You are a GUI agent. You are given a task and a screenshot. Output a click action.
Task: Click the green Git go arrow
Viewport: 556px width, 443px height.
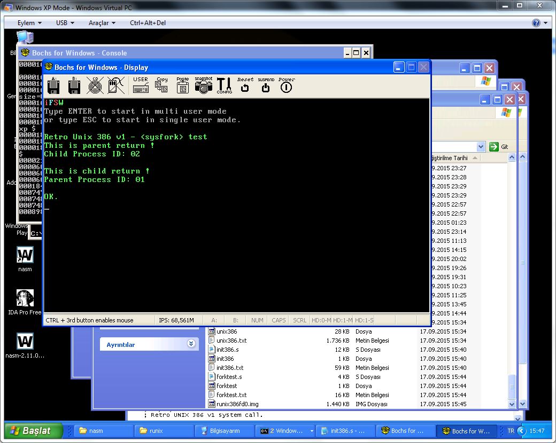(493, 147)
